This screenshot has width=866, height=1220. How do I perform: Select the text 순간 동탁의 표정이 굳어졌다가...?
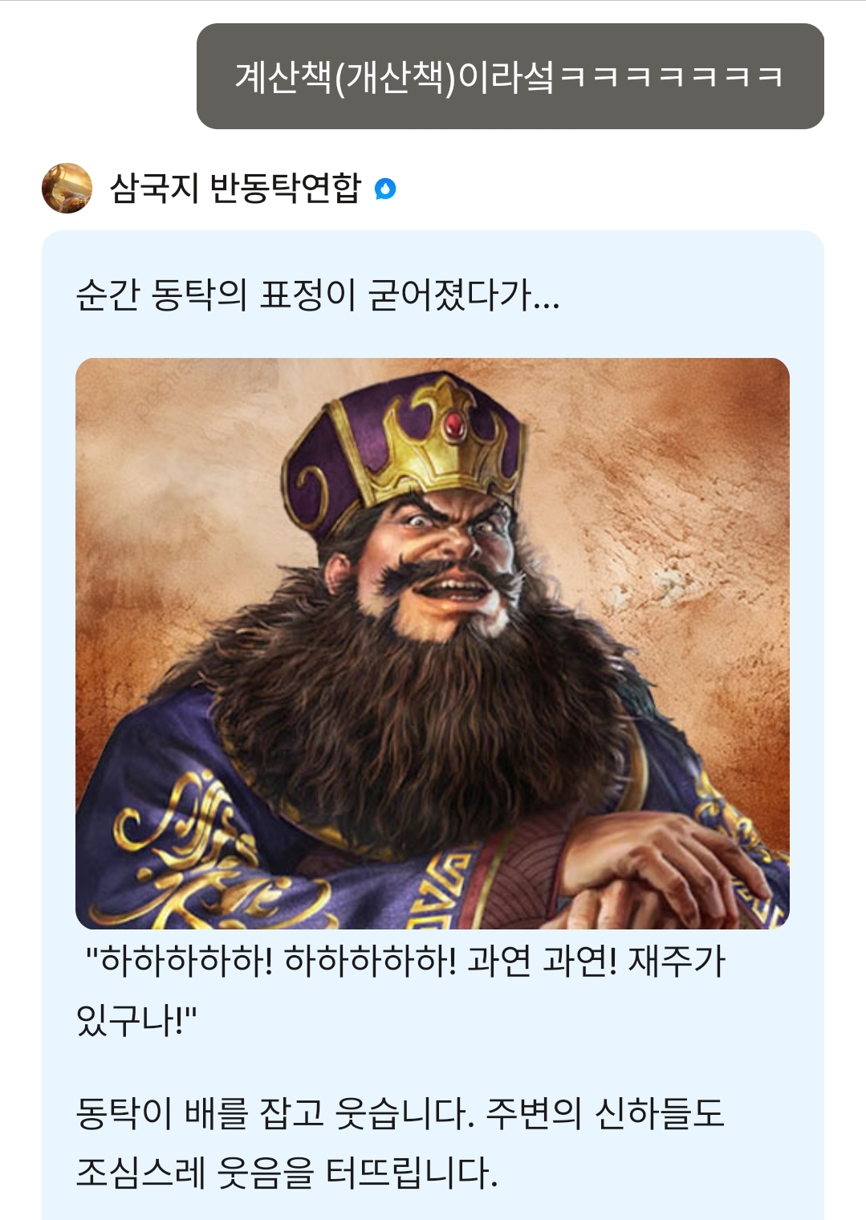coord(317,295)
